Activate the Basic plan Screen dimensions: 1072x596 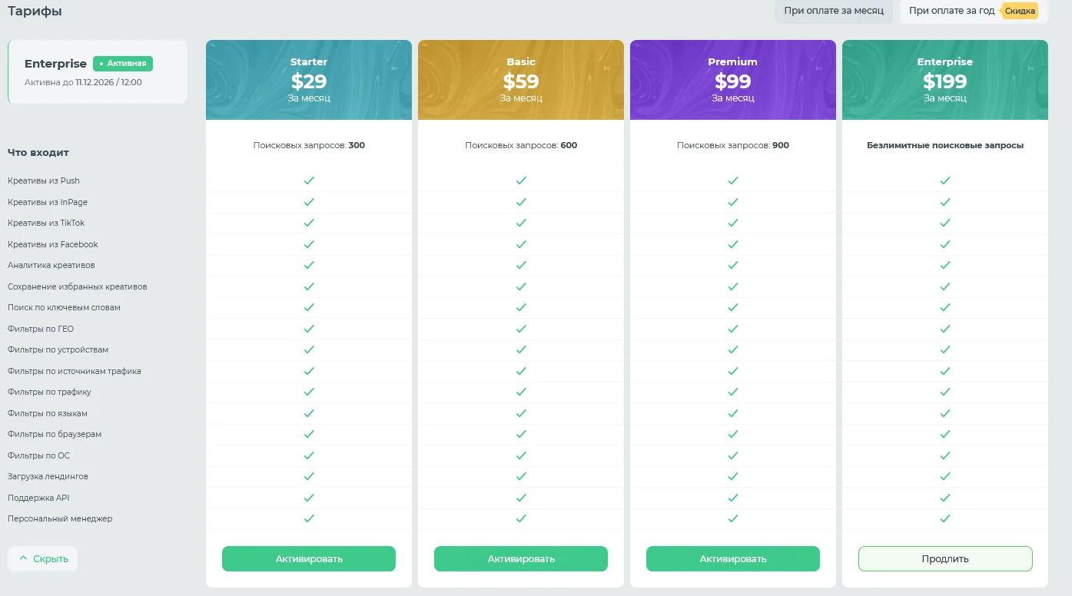tap(521, 559)
